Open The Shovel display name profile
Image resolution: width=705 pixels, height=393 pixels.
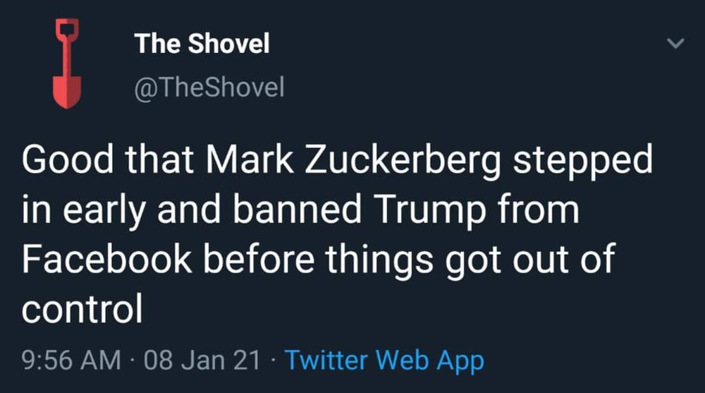pyautogui.click(x=202, y=43)
